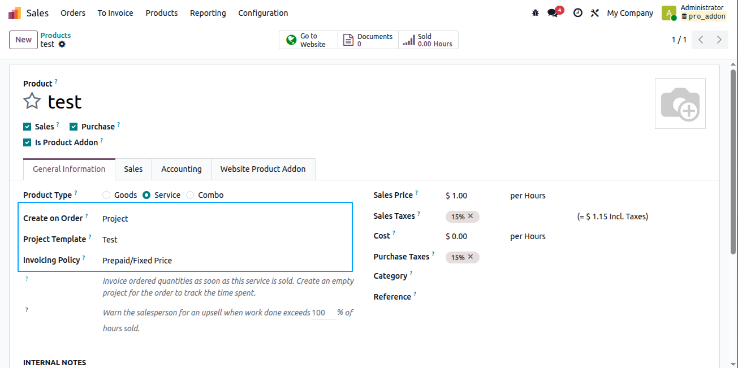This screenshot has width=738, height=368.
Task: Click the New button
Action: pyautogui.click(x=23, y=40)
